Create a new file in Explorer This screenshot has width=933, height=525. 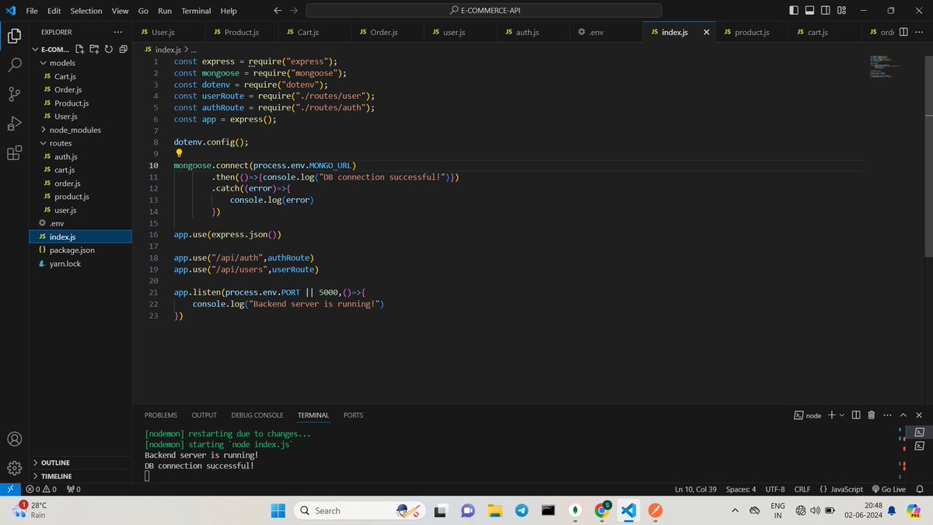[80, 49]
